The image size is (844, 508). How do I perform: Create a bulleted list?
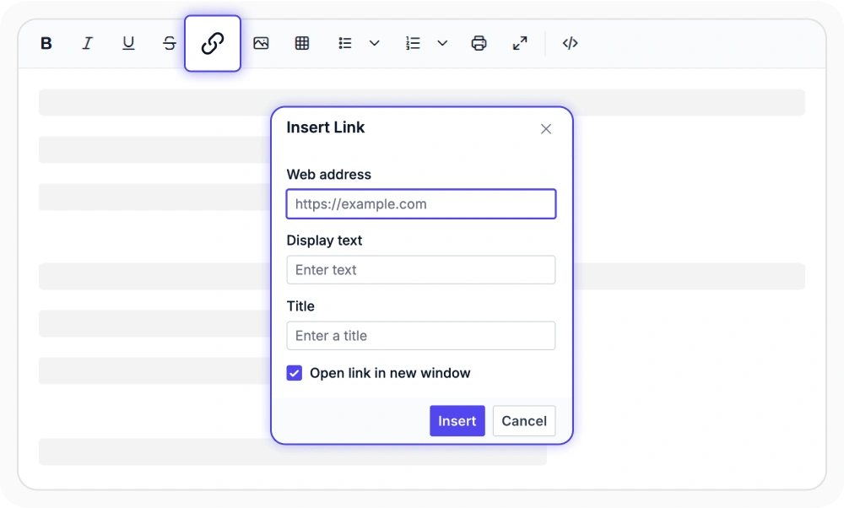pyautogui.click(x=345, y=43)
